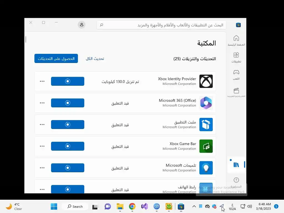This screenshot has width=284, height=213.
Task: Open the taskbar Search box
Action: point(75,206)
